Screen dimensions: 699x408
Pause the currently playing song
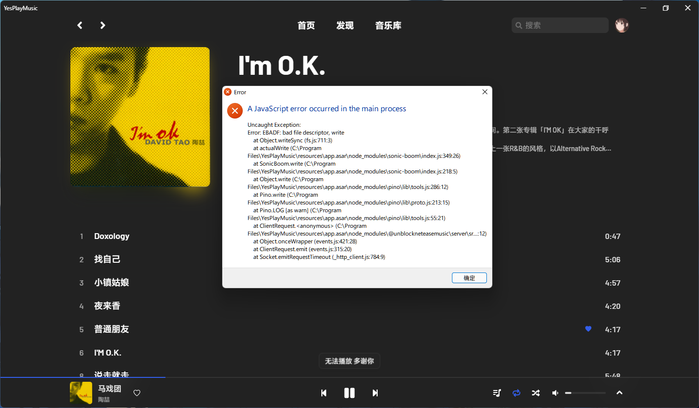pyautogui.click(x=349, y=393)
